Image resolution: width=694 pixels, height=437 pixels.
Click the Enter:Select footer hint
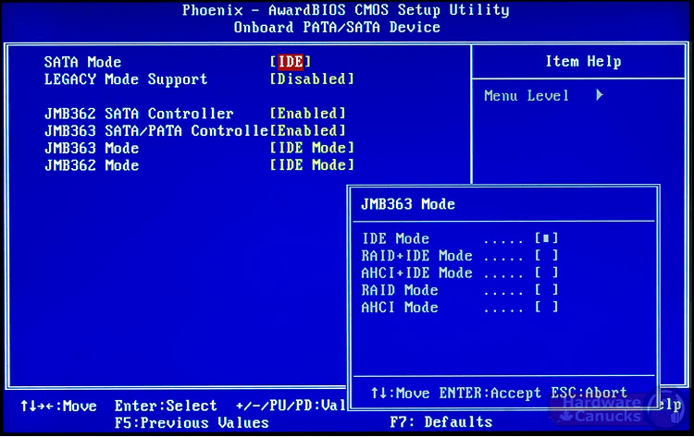[166, 406]
